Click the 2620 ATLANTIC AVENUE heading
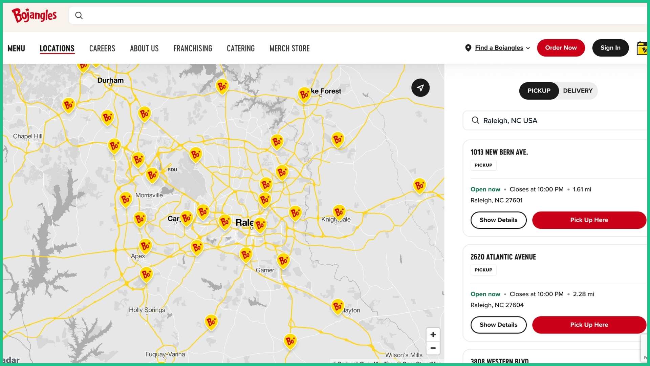 [x=503, y=257]
